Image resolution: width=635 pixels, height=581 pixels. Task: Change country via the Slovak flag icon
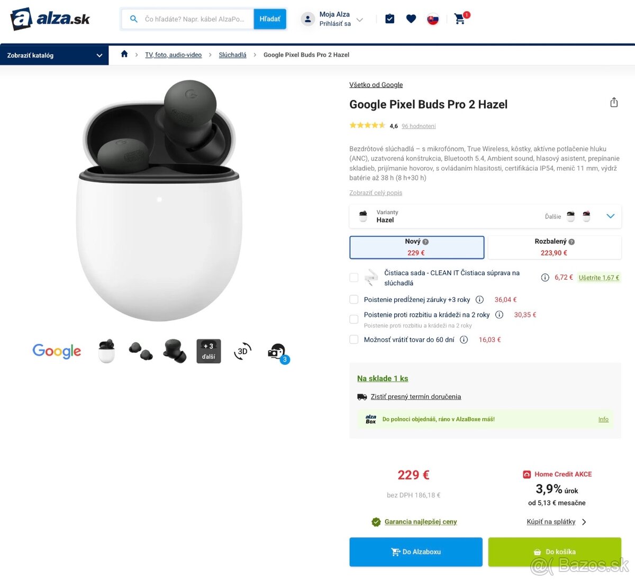[x=432, y=19]
